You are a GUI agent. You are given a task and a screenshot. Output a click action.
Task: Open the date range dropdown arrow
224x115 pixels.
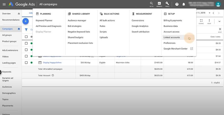pos(210,13)
